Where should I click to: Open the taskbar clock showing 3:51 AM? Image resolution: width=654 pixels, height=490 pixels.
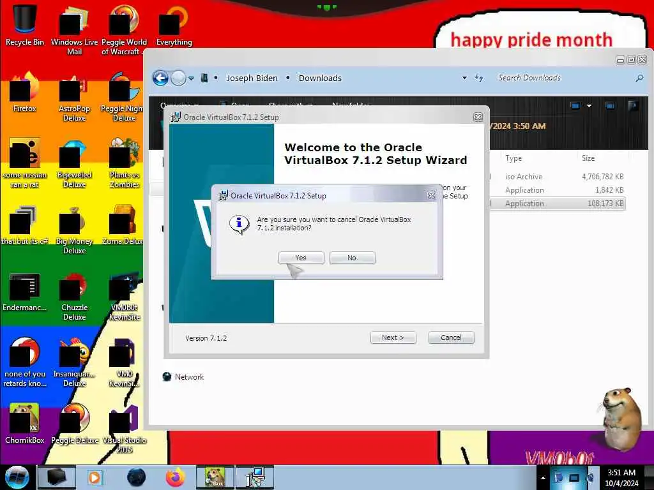pos(621,477)
